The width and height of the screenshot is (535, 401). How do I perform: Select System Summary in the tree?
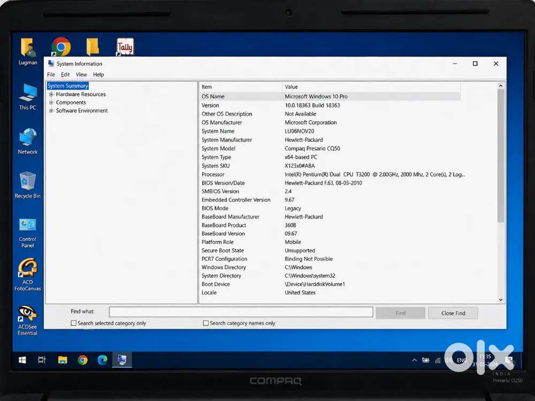68,86
